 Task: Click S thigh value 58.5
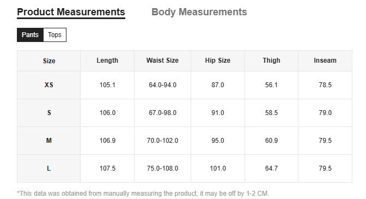coord(271,113)
